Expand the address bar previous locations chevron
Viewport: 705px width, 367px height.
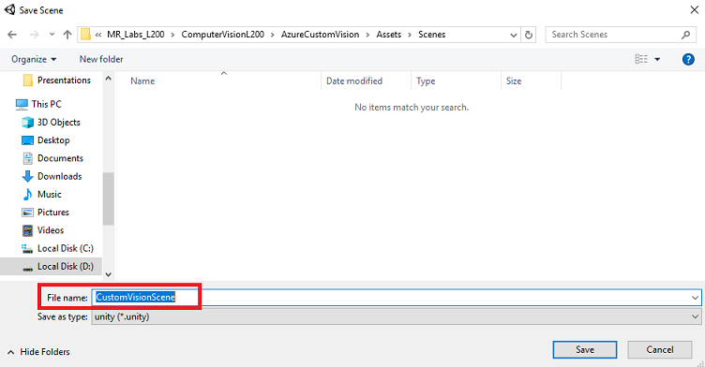point(514,35)
